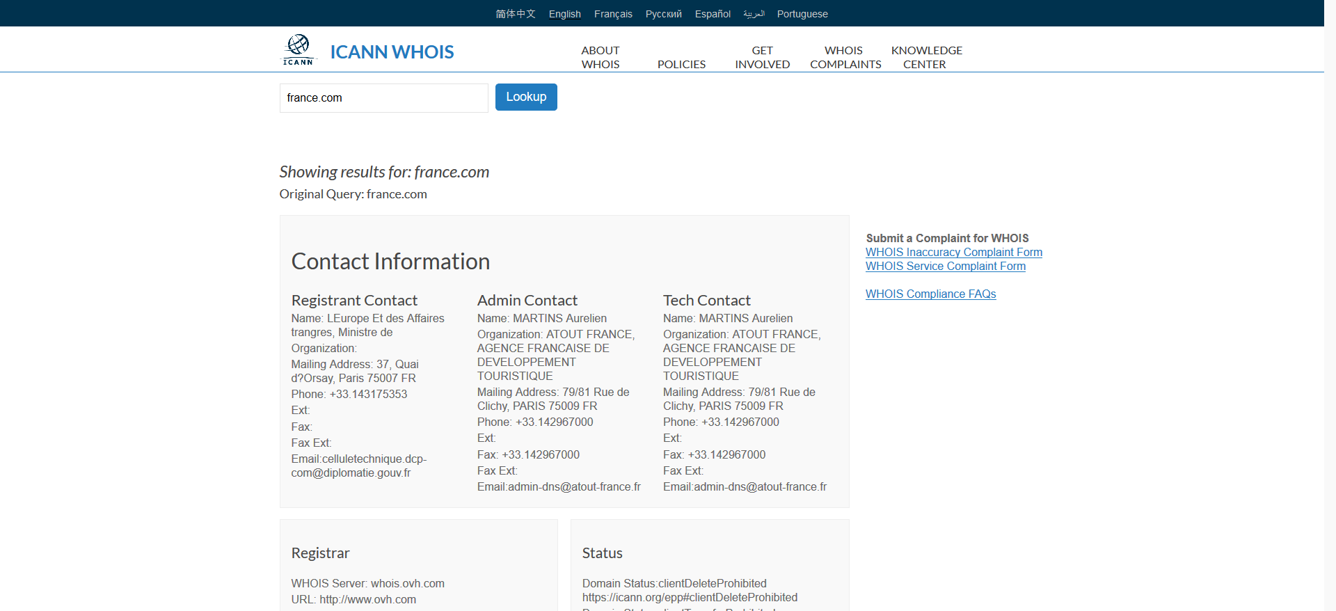Click registrant mailing address 37, Quai d?Orsay
The height and width of the screenshot is (611, 1336).
tap(355, 372)
